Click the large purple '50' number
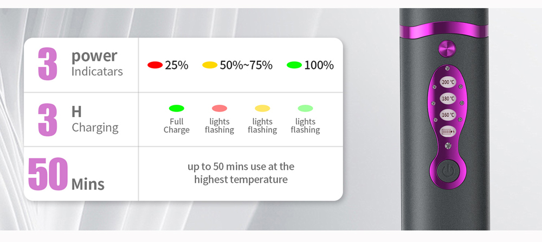This screenshot has width=542, height=242. [48, 174]
